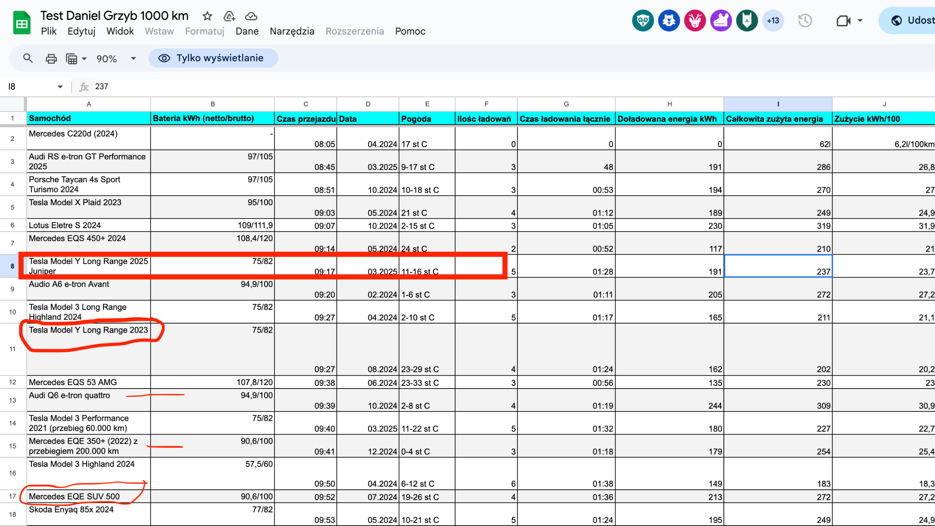The height and width of the screenshot is (526, 935).
Task: Select the Mercedes EQS 450+ 2024 cell
Action: 89,243
